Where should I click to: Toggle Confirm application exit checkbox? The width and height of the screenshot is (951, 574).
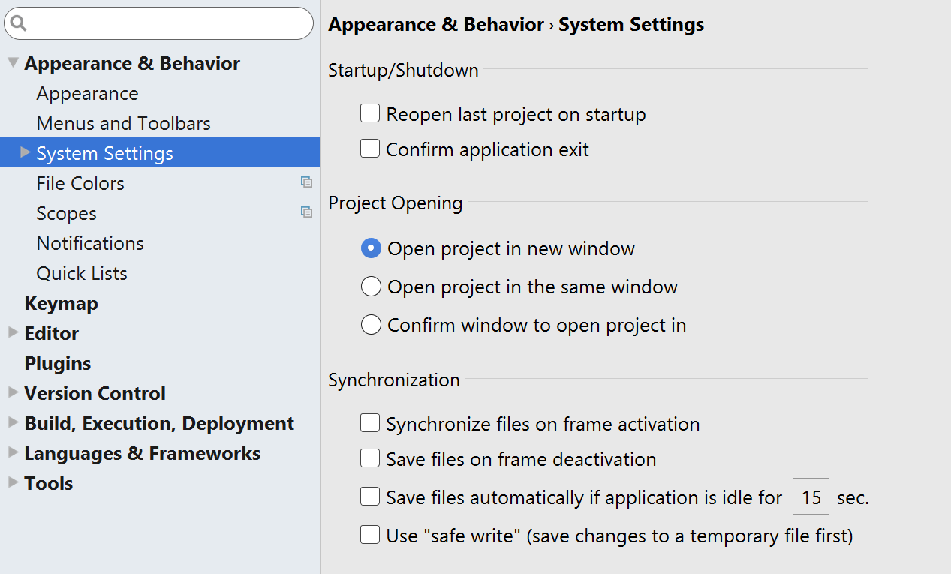click(x=370, y=149)
